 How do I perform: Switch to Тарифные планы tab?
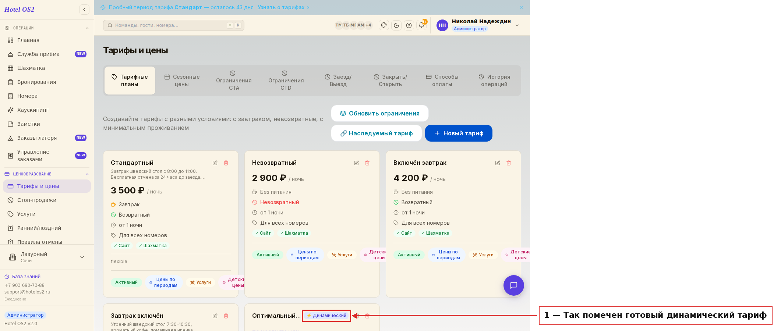pos(130,81)
